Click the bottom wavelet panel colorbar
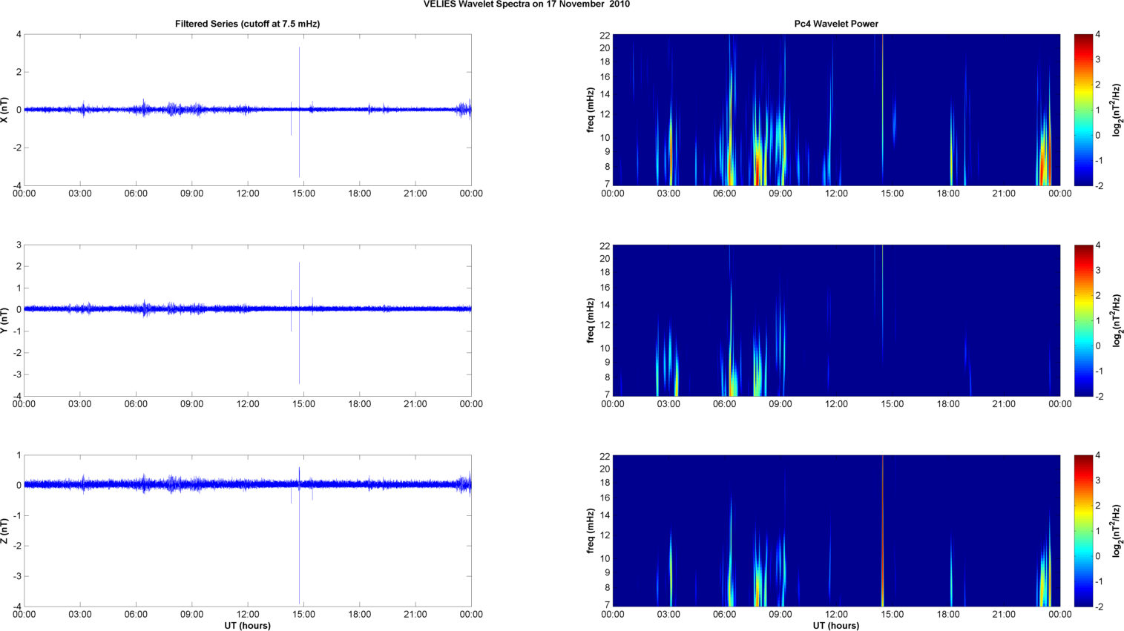 1083,531
